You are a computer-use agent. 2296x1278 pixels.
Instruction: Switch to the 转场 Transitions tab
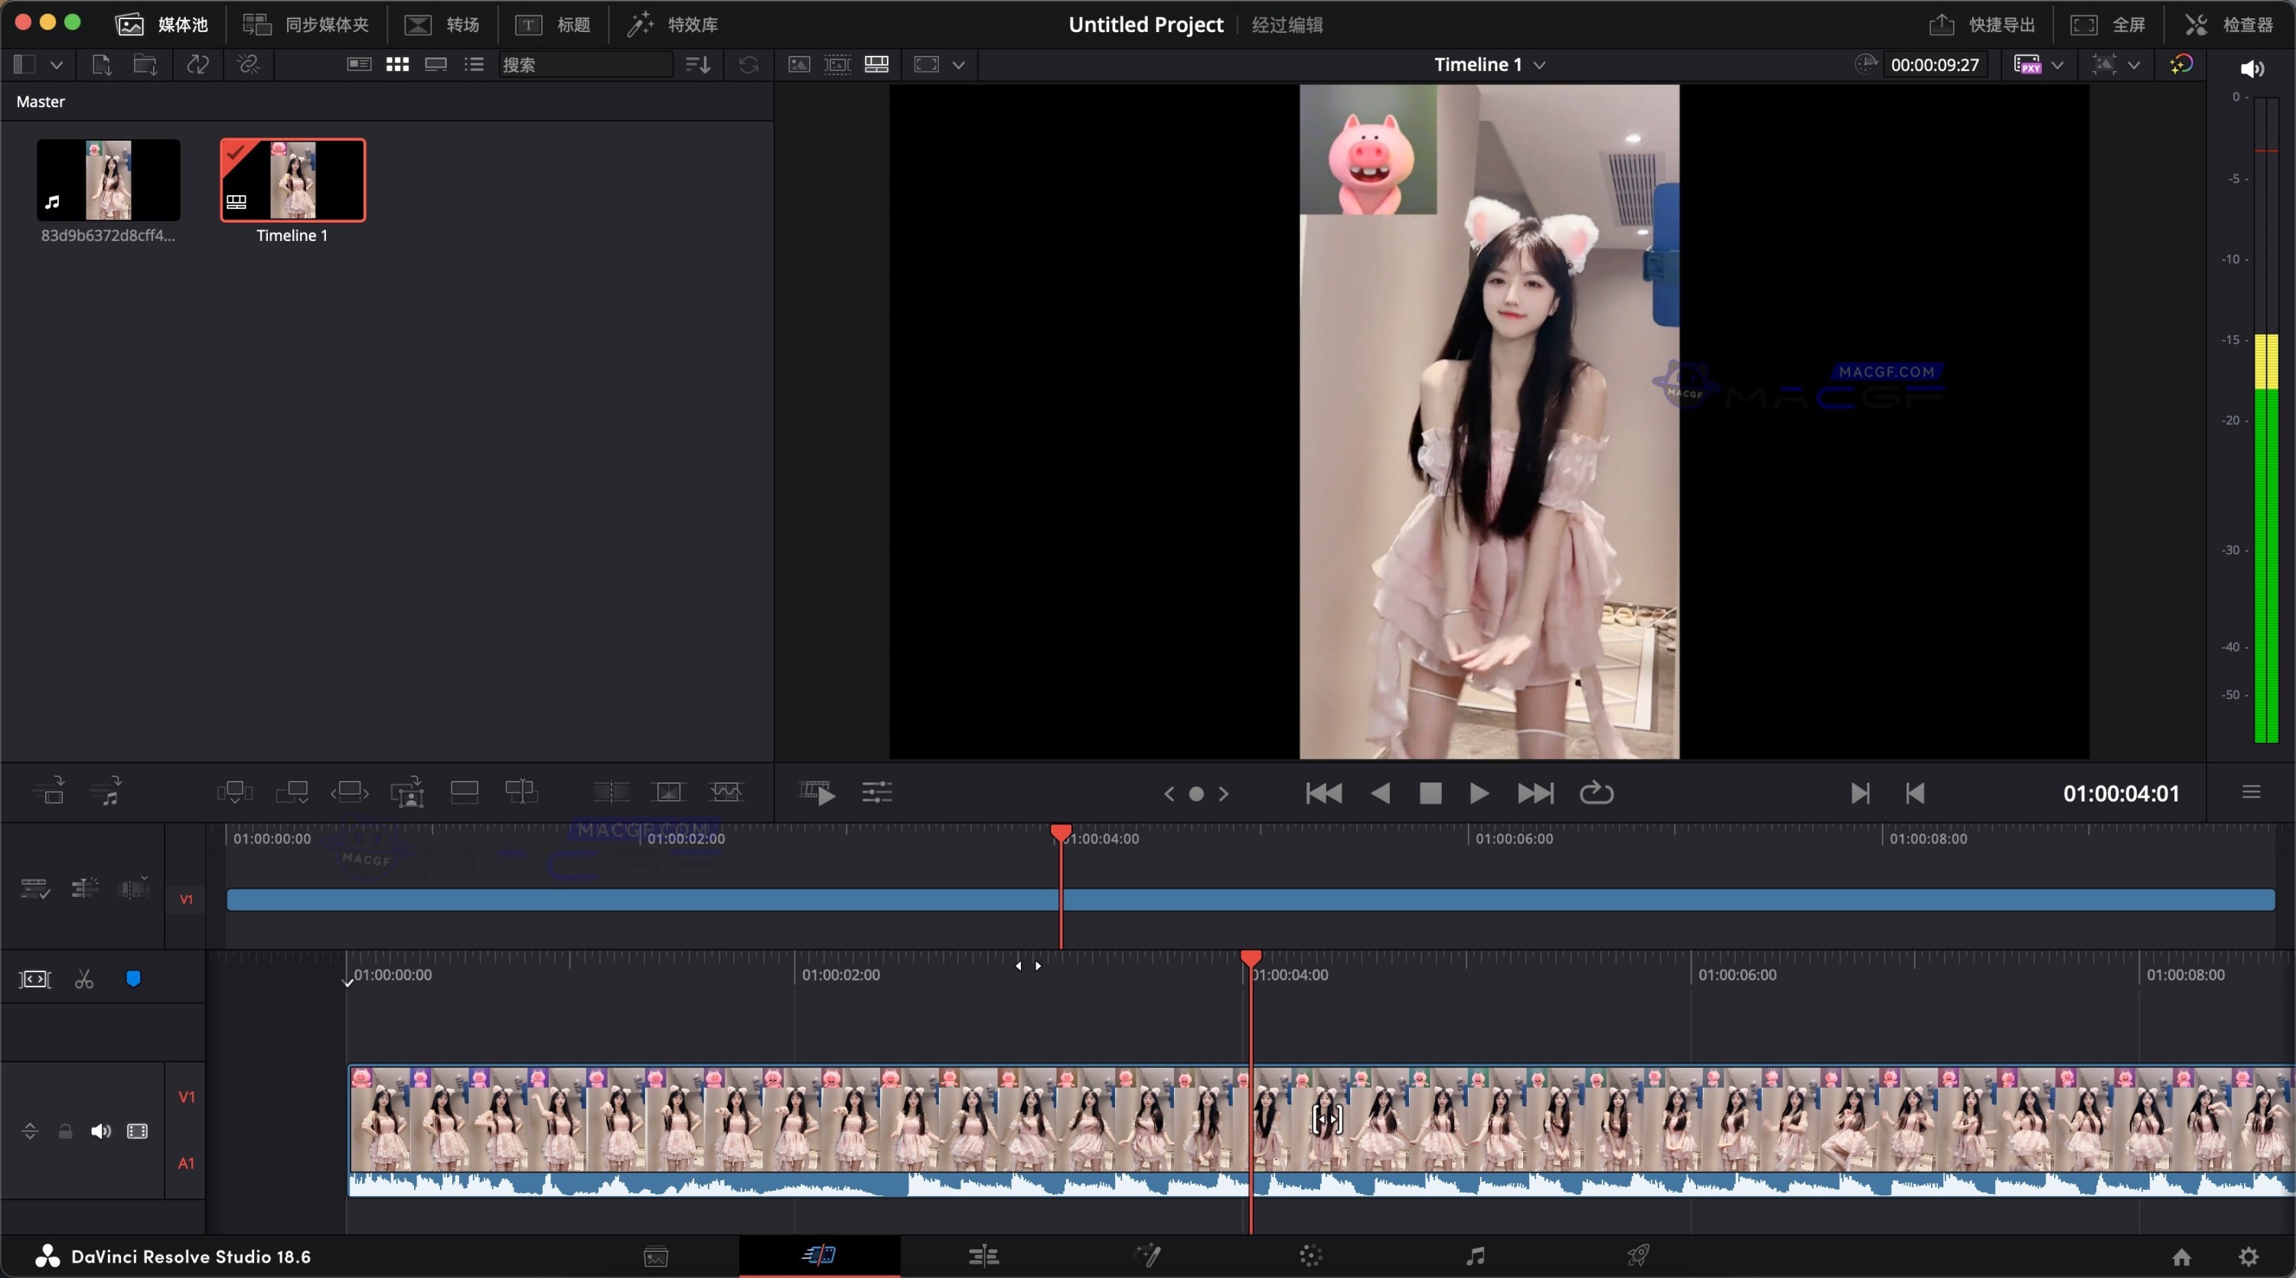(x=444, y=24)
